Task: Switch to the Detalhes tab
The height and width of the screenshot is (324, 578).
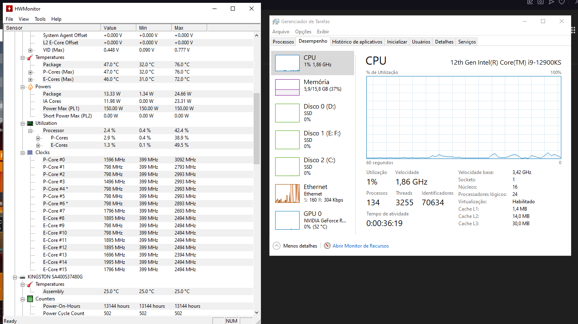Action: [x=444, y=42]
